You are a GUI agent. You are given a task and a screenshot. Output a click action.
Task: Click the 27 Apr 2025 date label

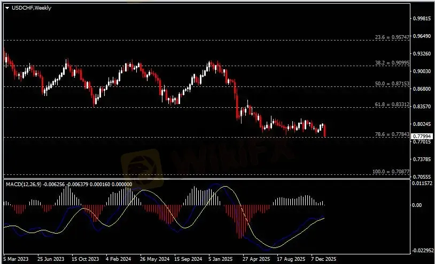coord(256,259)
